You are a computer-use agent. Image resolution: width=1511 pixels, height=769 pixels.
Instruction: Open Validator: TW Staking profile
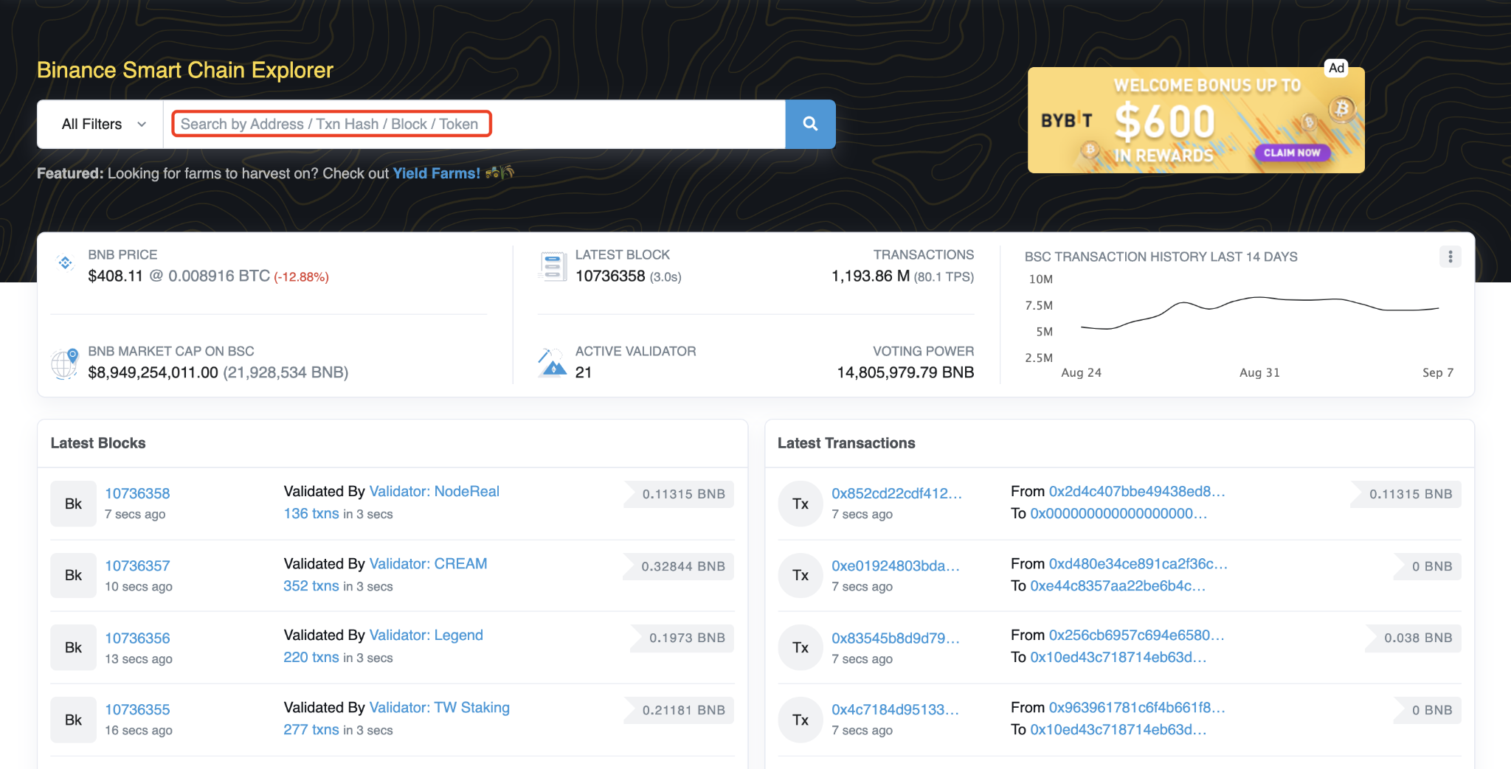(439, 707)
